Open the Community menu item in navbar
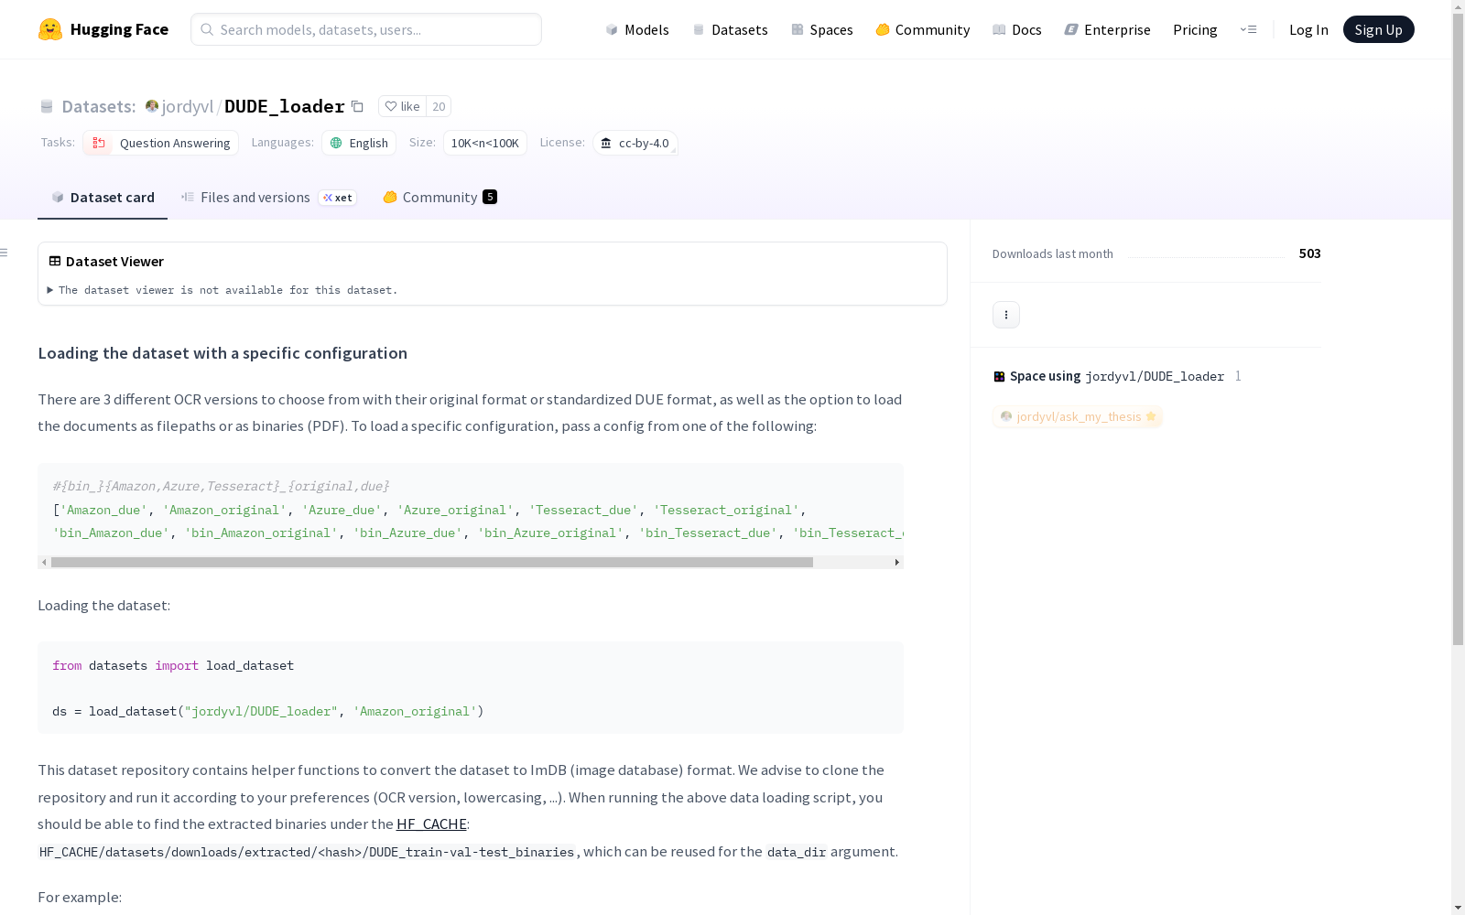Screen dimensions: 1465x915 (923, 29)
